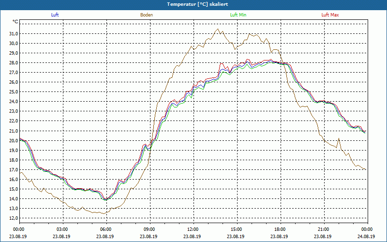Screen dimensions: 387x242
Task: Click the 12,0 y-axis value
Action: (x=14, y=218)
